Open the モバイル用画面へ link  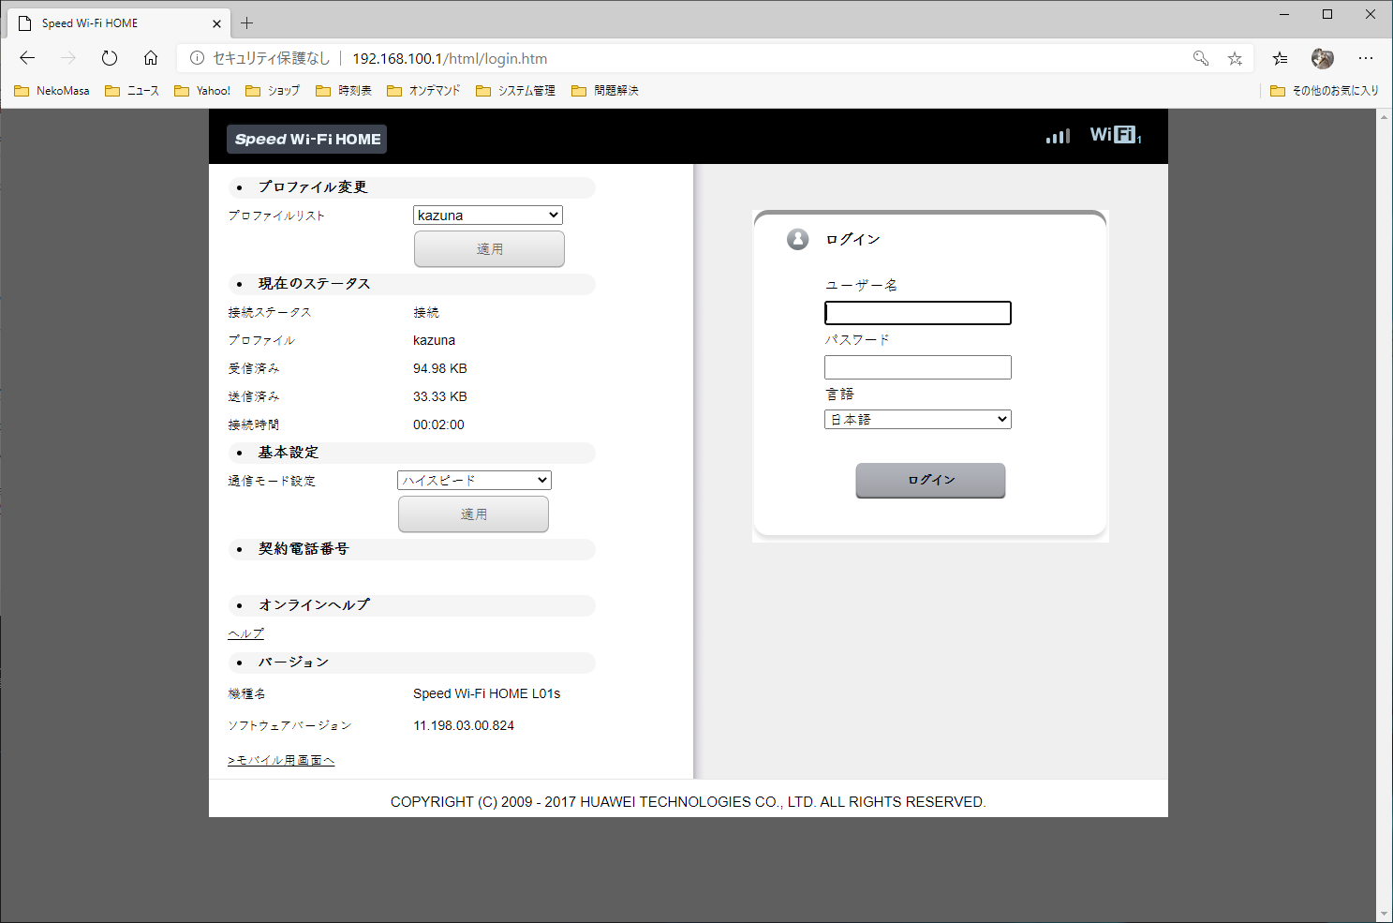[281, 760]
